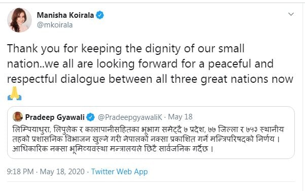Click the Nepali line starting 'आधिकारिक नक्सा'
The image size is (305, 191).
click(x=113, y=149)
